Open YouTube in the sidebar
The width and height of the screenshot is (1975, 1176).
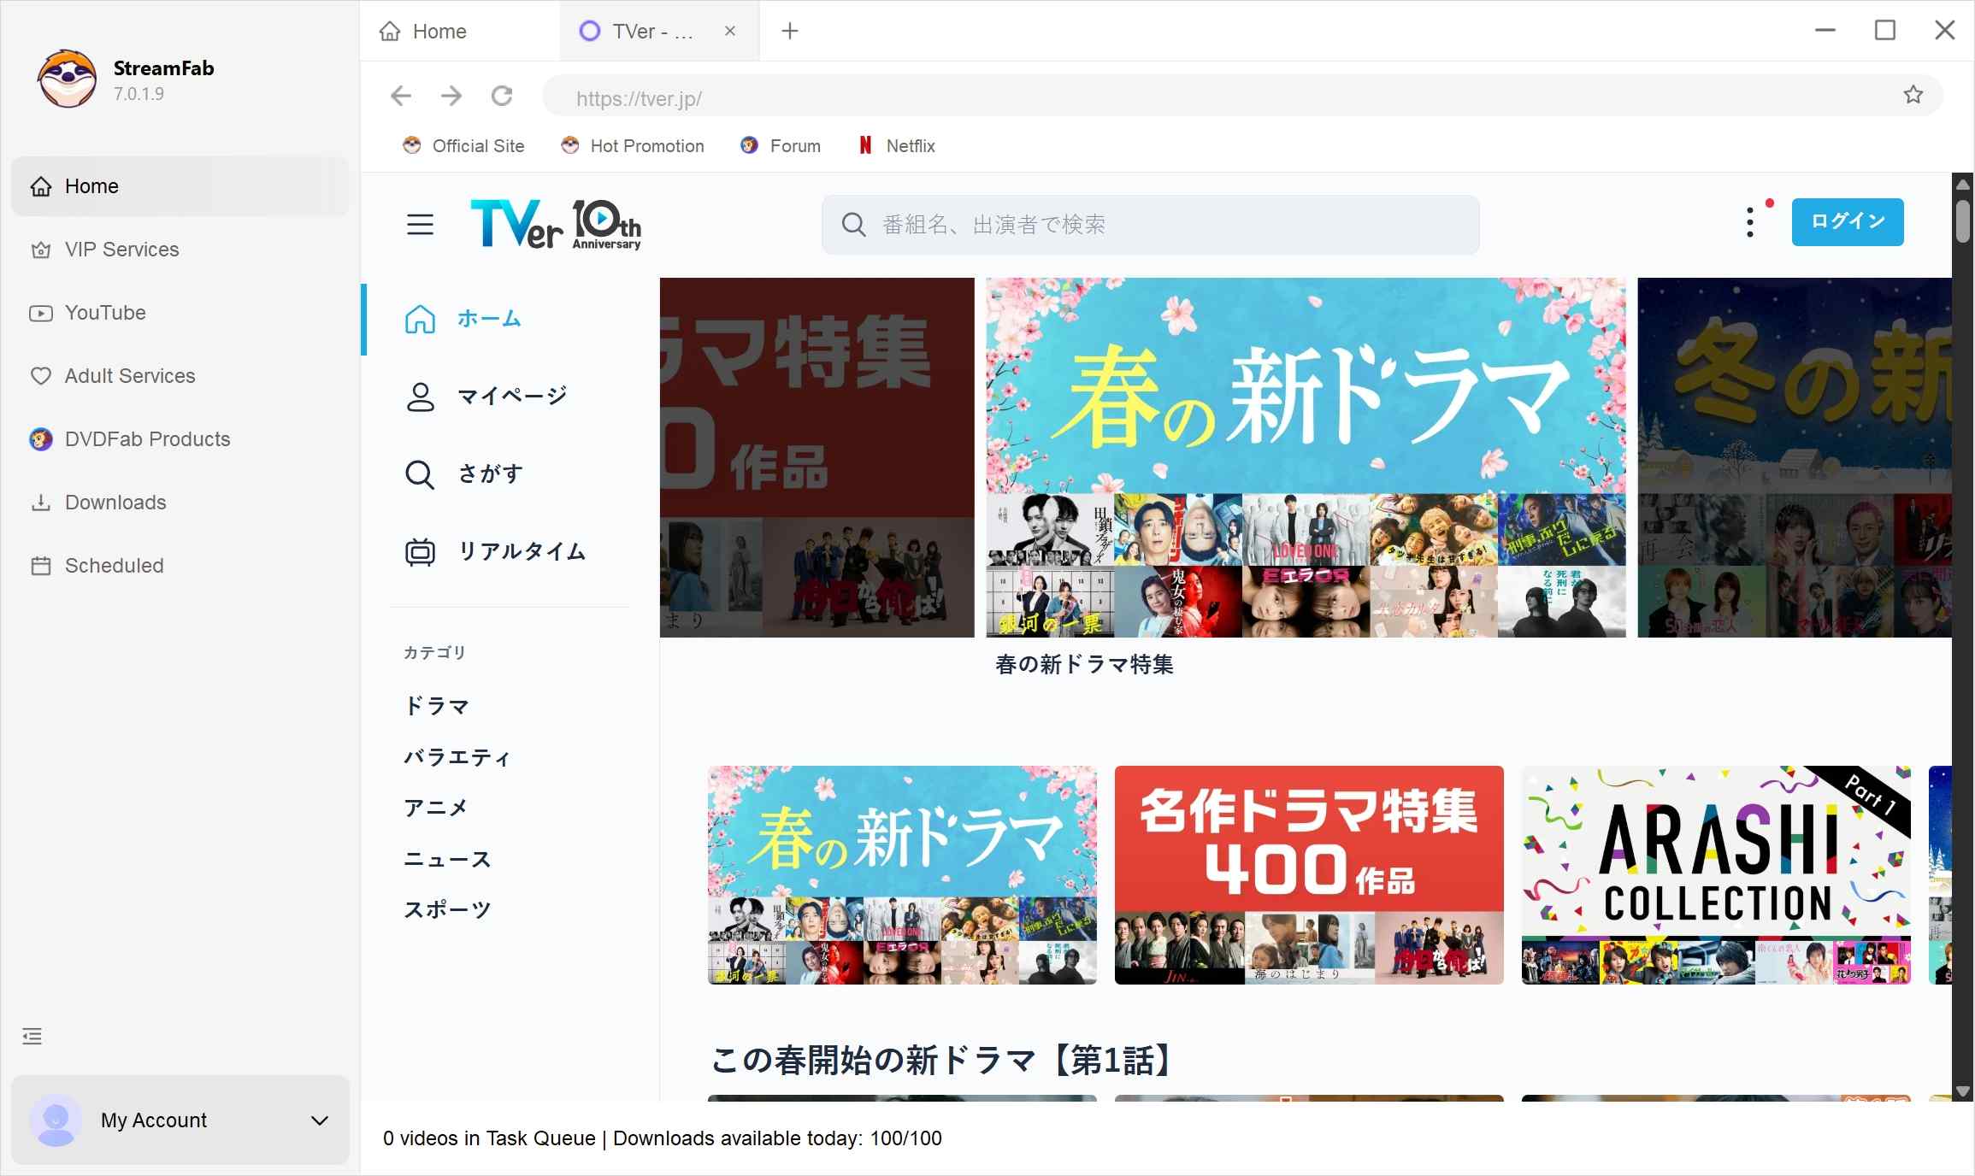(180, 313)
